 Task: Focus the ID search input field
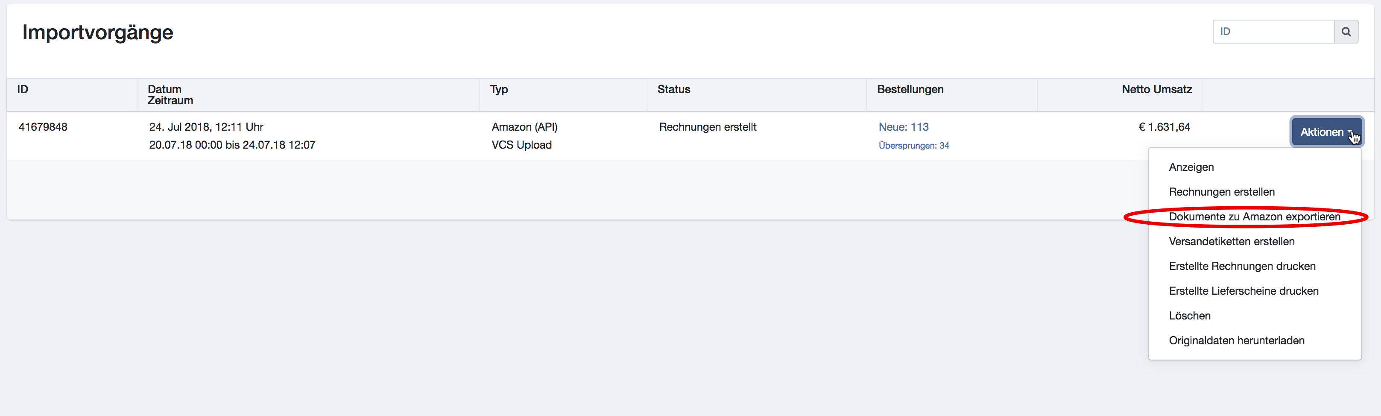(1273, 32)
